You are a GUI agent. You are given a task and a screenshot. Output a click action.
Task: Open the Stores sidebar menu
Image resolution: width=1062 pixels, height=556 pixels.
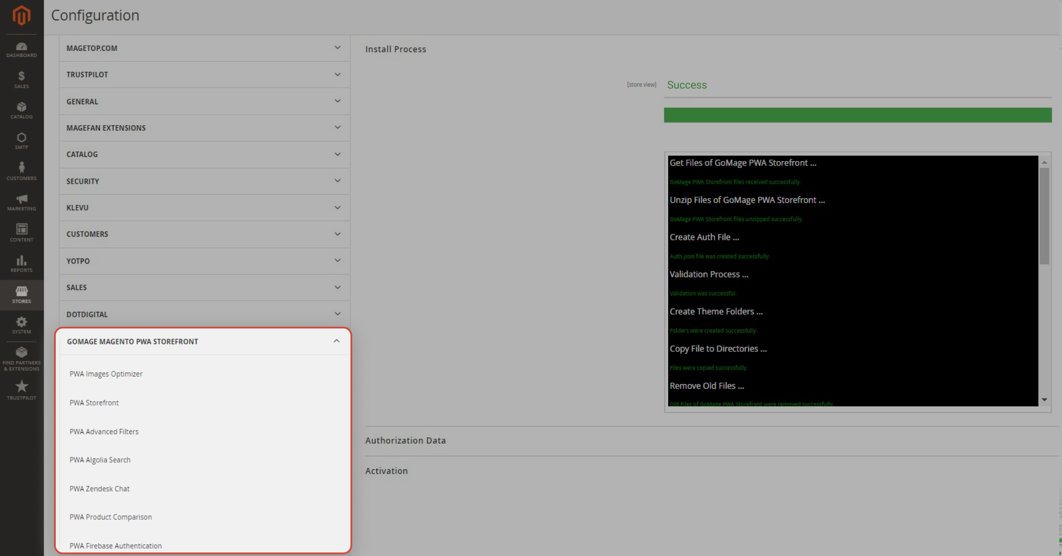point(21,295)
